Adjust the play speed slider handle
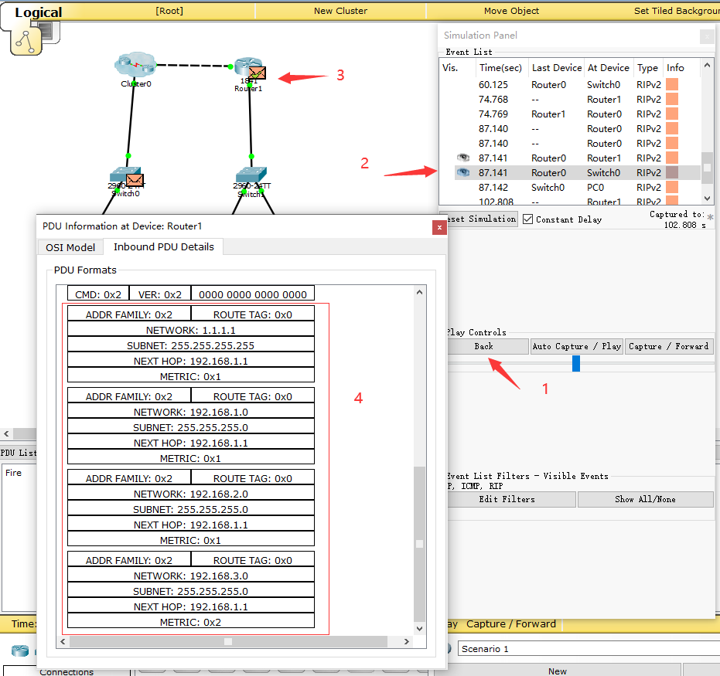The height and width of the screenshot is (676, 720). [576, 363]
